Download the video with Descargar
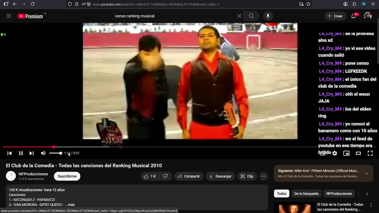The height and width of the screenshot is (213, 379). point(220,176)
